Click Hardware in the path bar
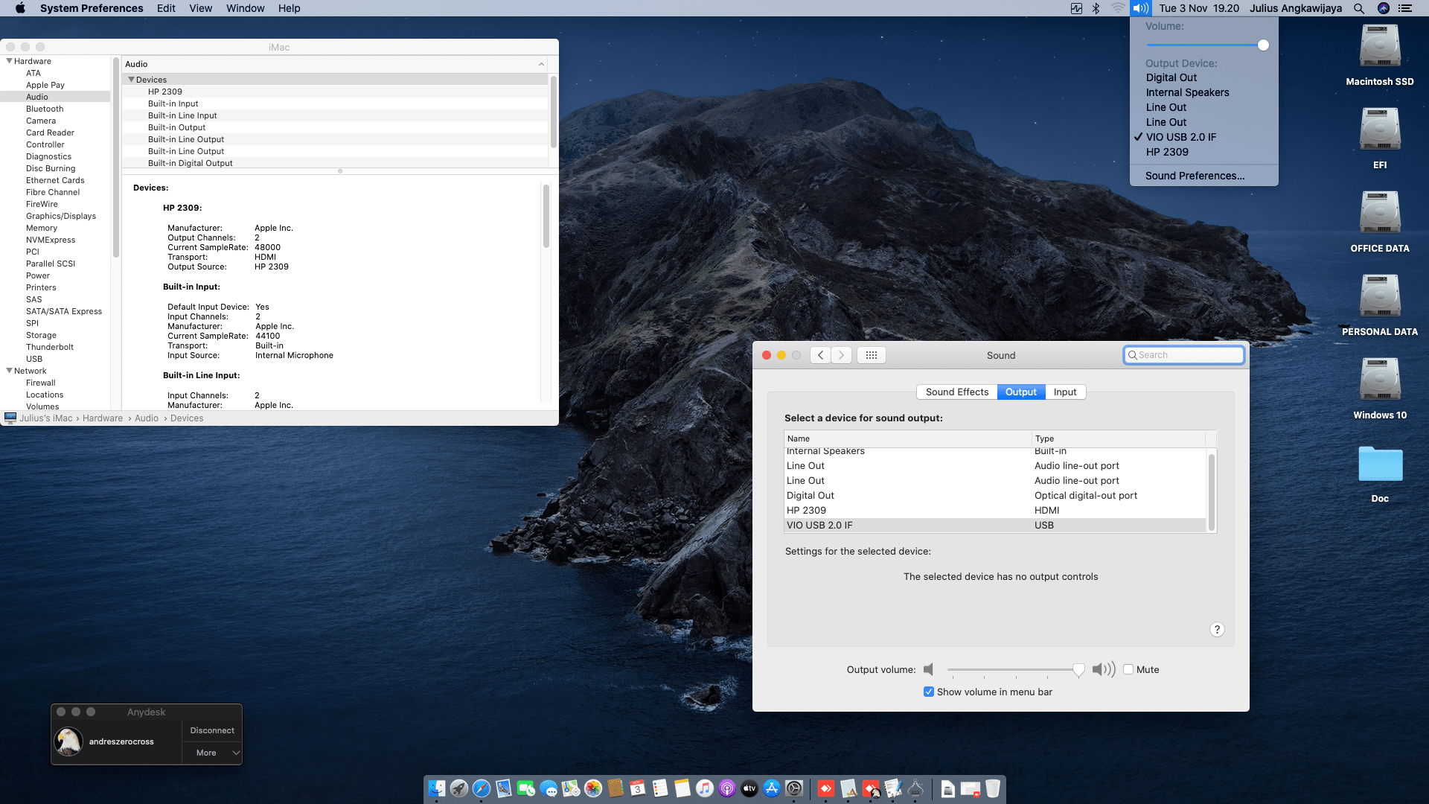The image size is (1429, 804). coord(103,418)
